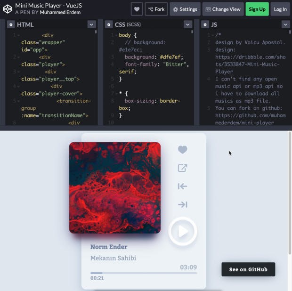Open JS panel settings gear
The image size is (292, 291).
coord(205,24)
